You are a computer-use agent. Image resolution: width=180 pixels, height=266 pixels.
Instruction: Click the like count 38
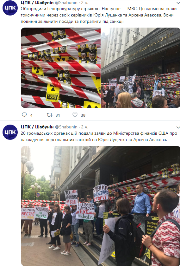pos(83,115)
